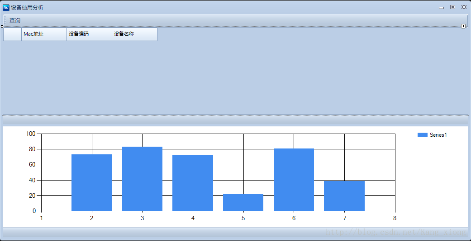Click the y-axis label 40
This screenshot has width=471, height=241.
(x=33, y=180)
